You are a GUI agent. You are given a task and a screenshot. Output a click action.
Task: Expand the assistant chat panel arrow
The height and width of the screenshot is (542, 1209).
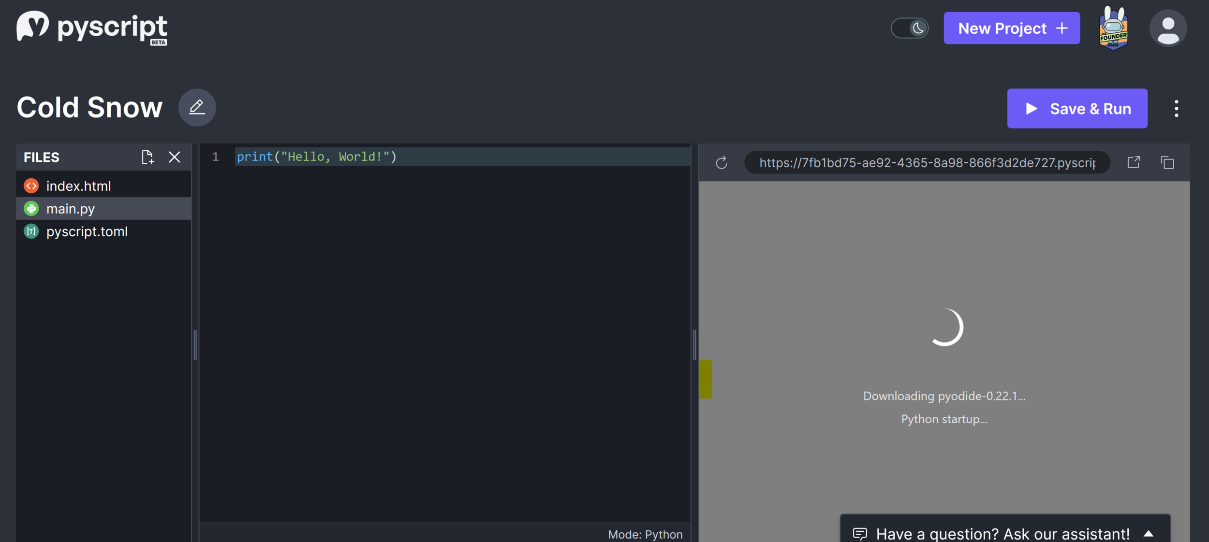1149,533
